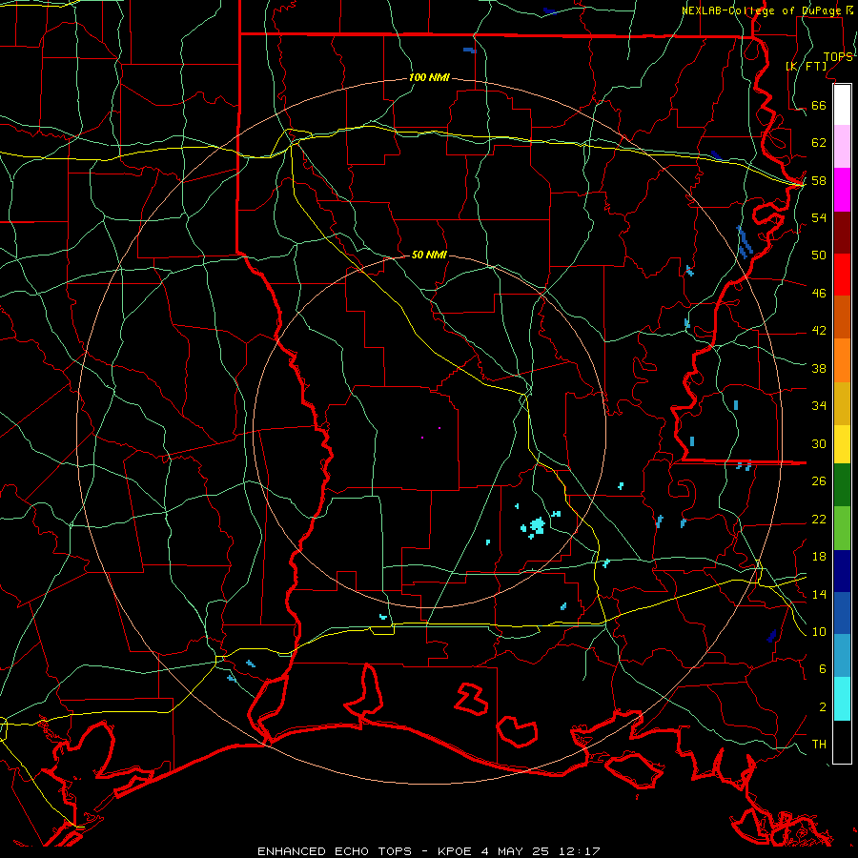Click the "TH" legend label

point(819,745)
